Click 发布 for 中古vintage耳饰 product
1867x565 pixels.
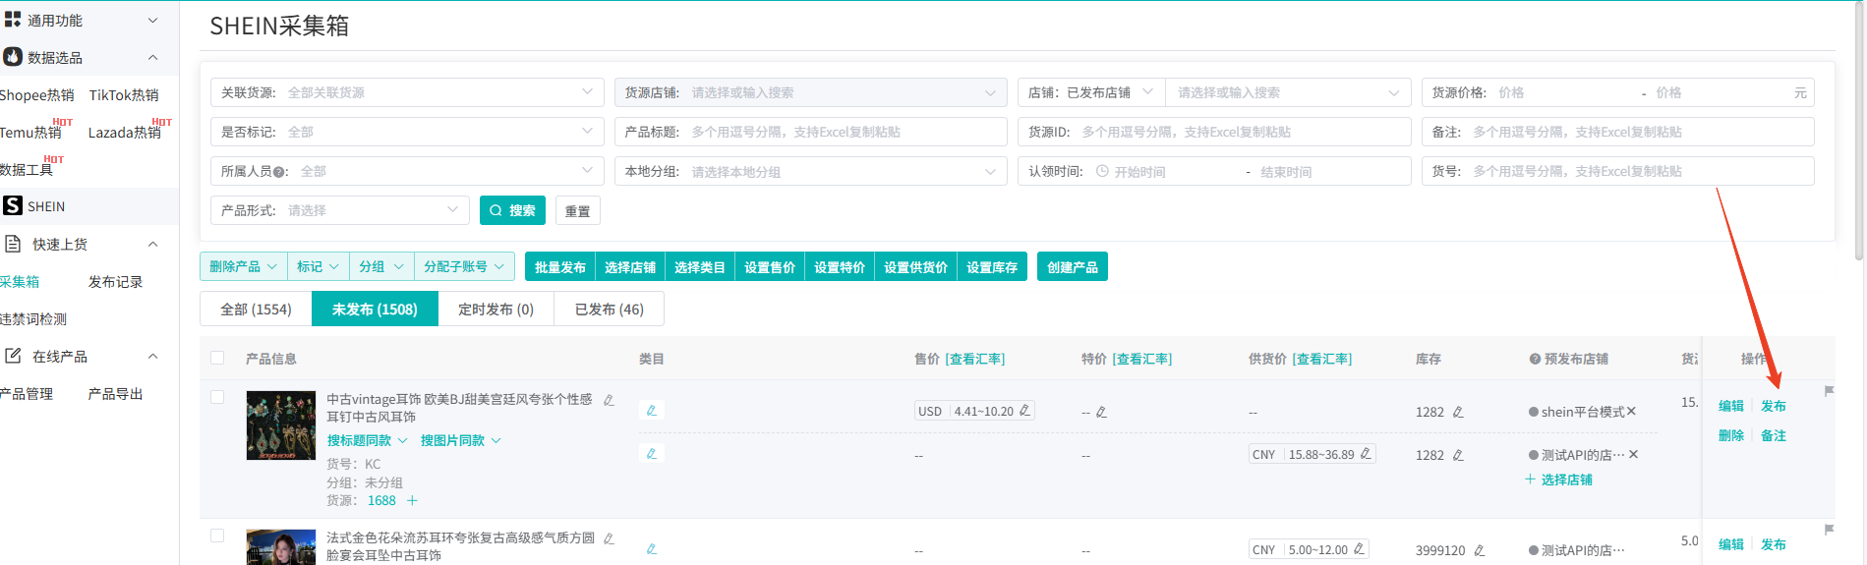tap(1773, 406)
